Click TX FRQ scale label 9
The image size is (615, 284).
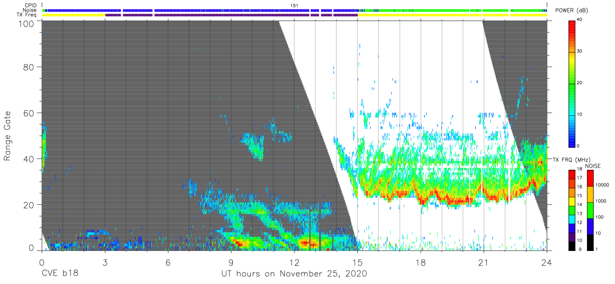tap(580, 249)
